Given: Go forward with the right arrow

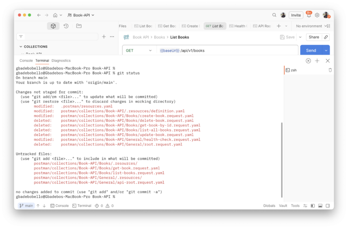Looking at the screenshot, I should pyautogui.click(x=46, y=15).
